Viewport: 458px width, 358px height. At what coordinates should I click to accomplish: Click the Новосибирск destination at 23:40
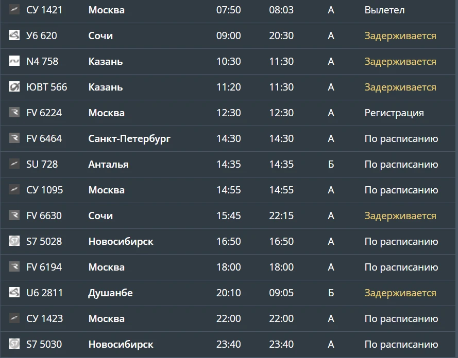click(x=121, y=345)
